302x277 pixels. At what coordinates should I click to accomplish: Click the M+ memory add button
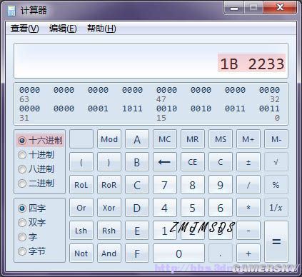coord(248,139)
